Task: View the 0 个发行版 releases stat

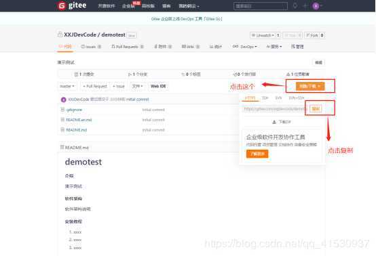Action: coord(244,74)
